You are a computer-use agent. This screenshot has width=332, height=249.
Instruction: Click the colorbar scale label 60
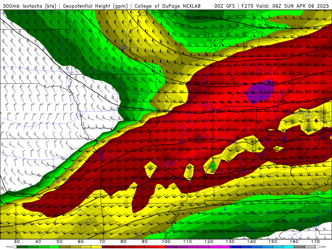[81, 242]
